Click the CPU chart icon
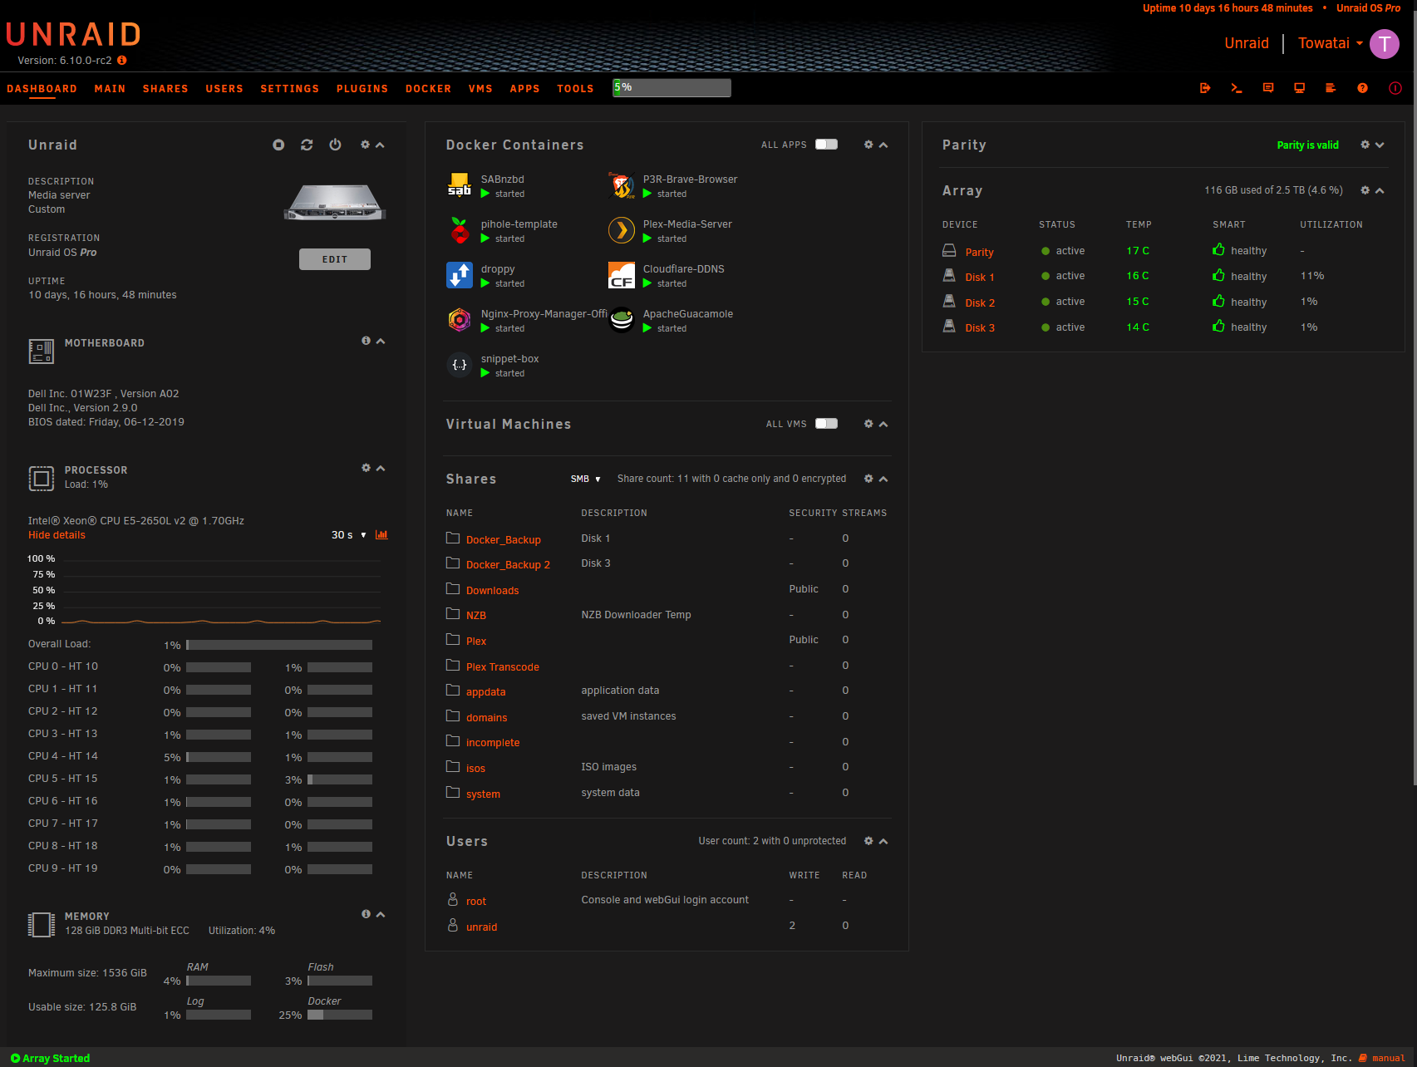 [381, 534]
